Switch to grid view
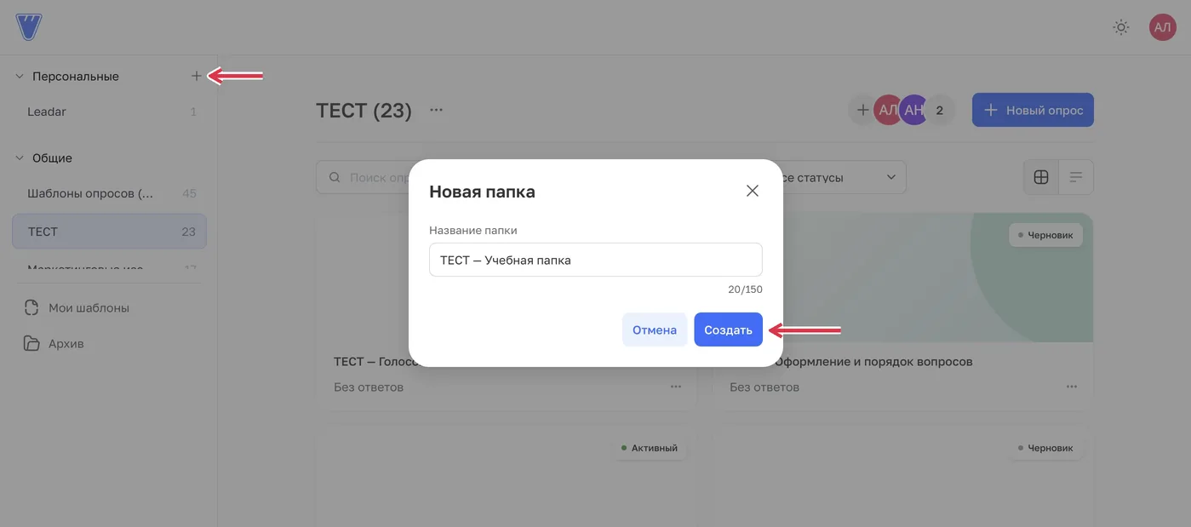 point(1040,177)
